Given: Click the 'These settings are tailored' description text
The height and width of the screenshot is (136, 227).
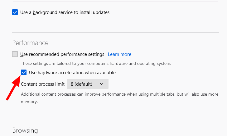Looking at the screenshot, I should coord(96,63).
